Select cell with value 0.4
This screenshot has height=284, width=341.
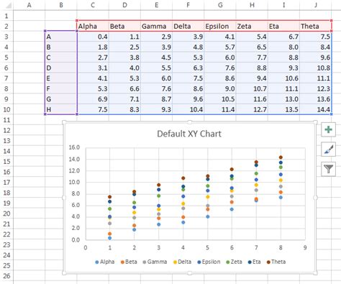[x=93, y=37]
